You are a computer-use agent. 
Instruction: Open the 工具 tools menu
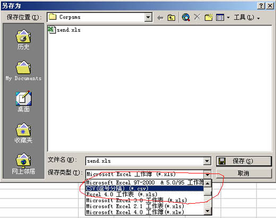coord(247,18)
